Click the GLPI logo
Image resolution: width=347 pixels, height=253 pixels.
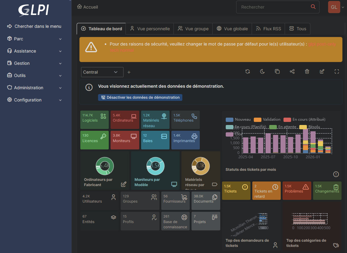coord(34,10)
